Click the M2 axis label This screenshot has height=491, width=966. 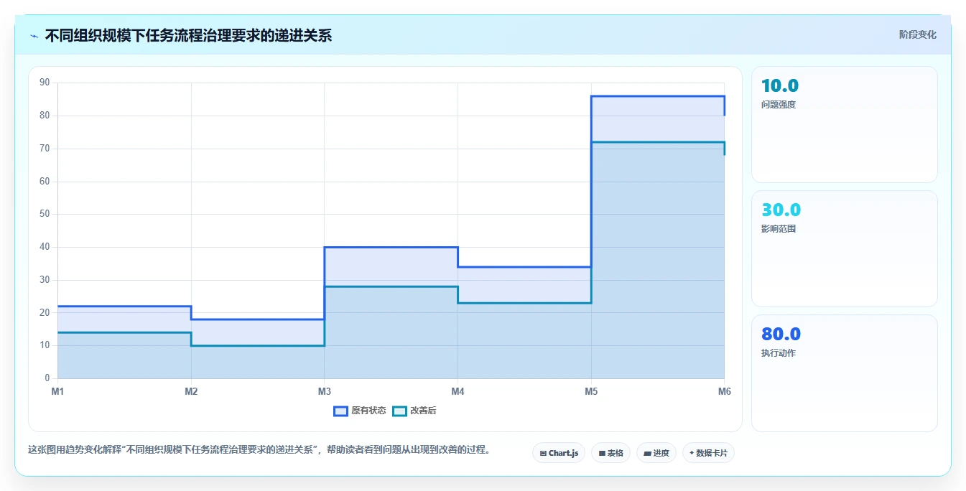[191, 391]
